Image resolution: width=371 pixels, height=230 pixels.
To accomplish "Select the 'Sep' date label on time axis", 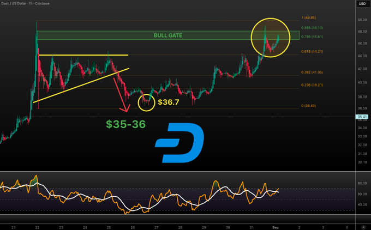I will (276, 227).
